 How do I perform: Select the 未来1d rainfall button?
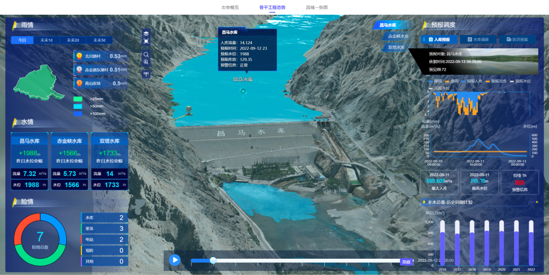click(46, 40)
